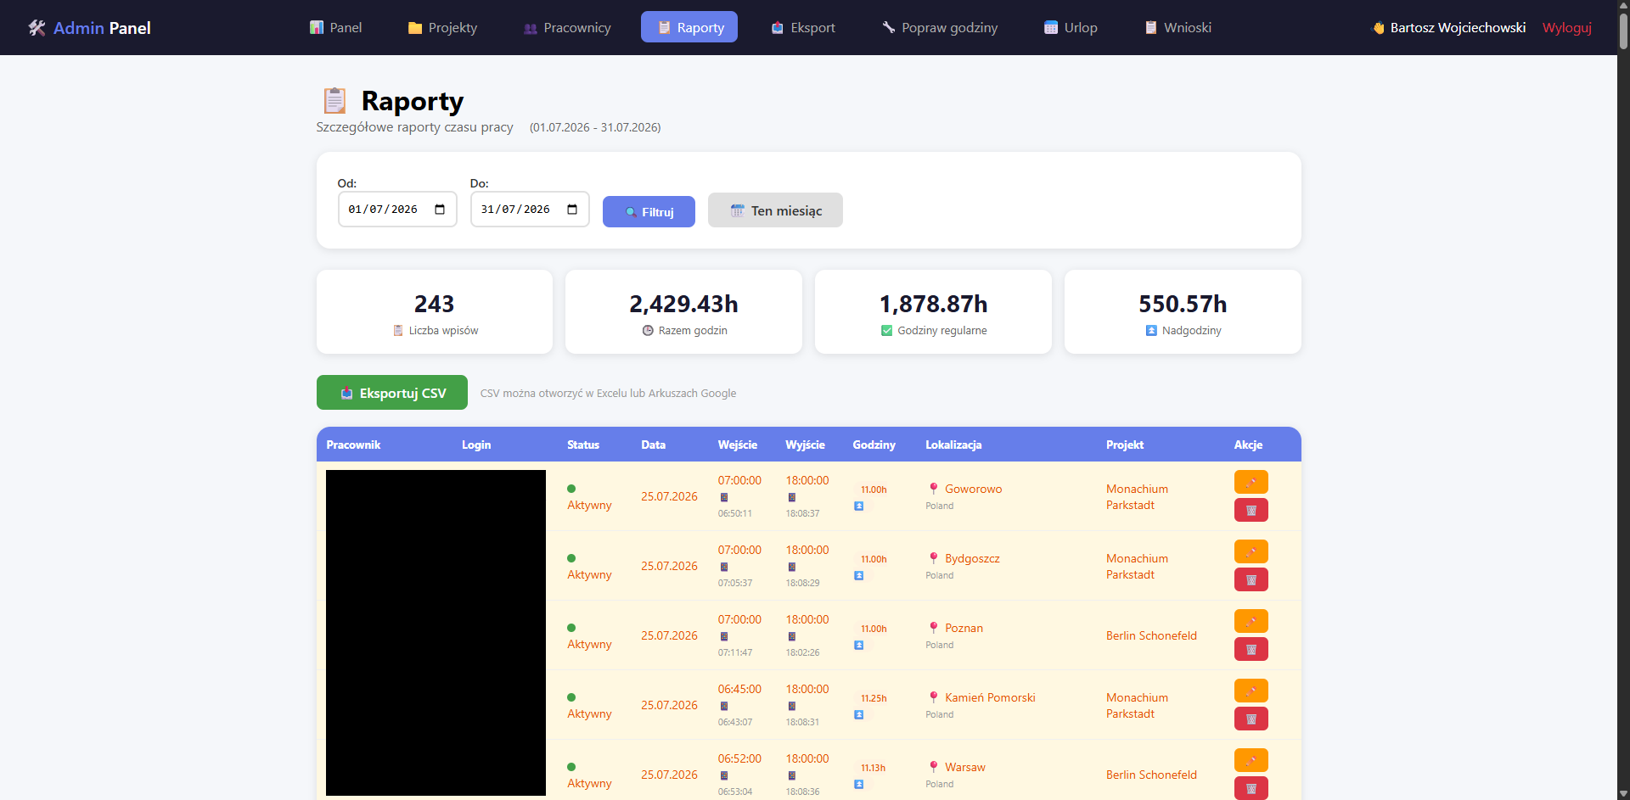Delete the Bydgoszcz entry
Viewport: 1630px width, 800px height.
[x=1251, y=579]
